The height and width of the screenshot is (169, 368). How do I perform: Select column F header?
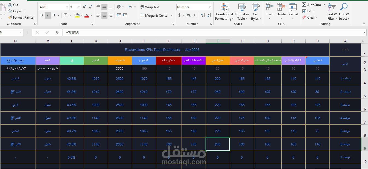[218, 41]
